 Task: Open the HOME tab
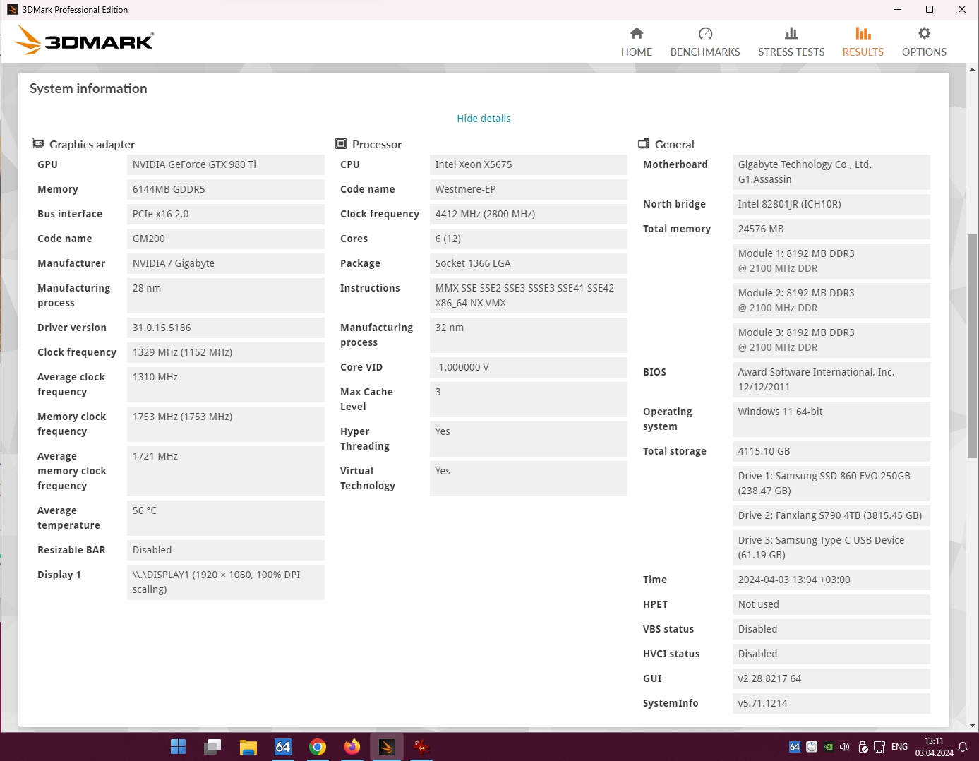636,42
